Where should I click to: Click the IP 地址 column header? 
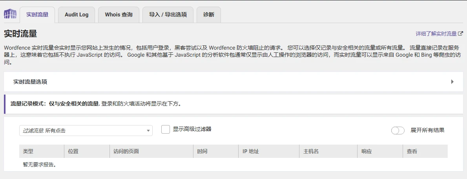pos(269,151)
